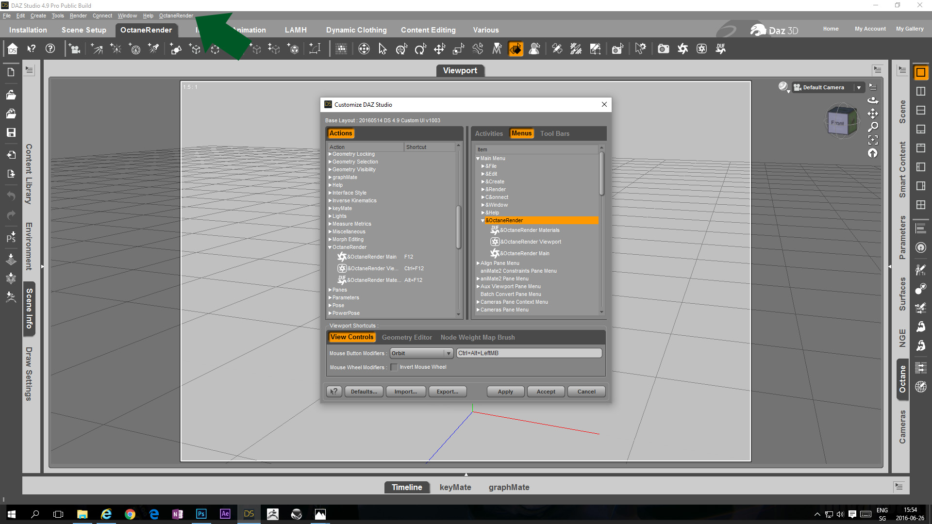Expand the &File menu tree item
This screenshot has width=932, height=524.
tap(483, 166)
